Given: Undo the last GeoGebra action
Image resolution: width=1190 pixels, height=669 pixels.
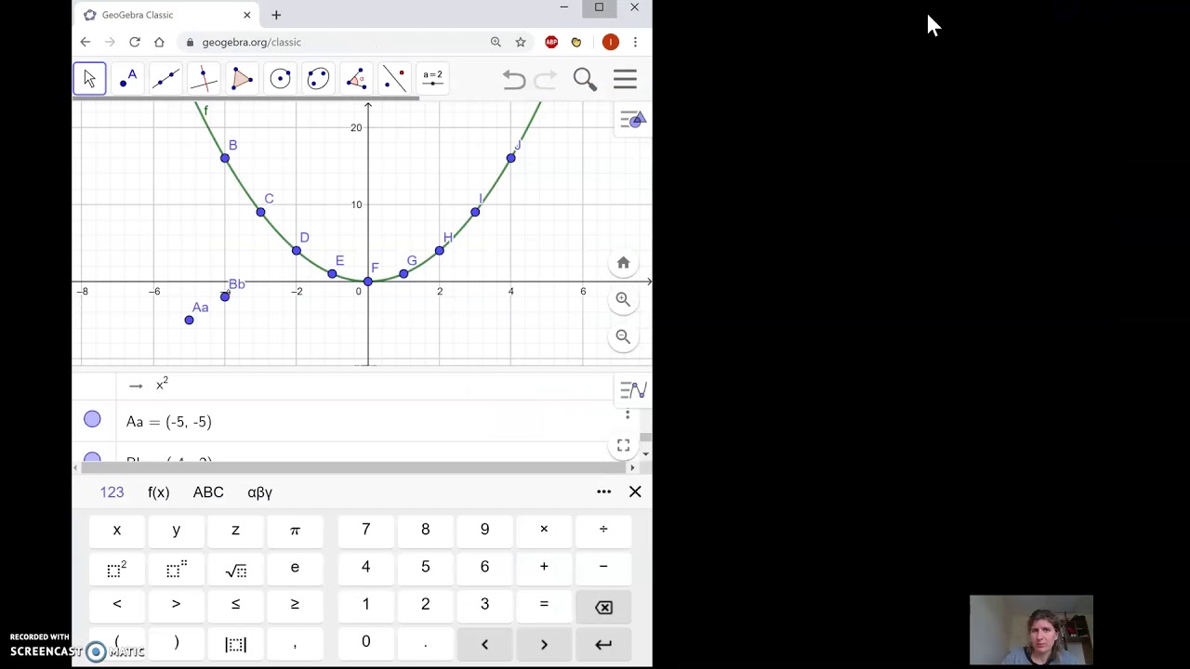Looking at the screenshot, I should [x=514, y=80].
